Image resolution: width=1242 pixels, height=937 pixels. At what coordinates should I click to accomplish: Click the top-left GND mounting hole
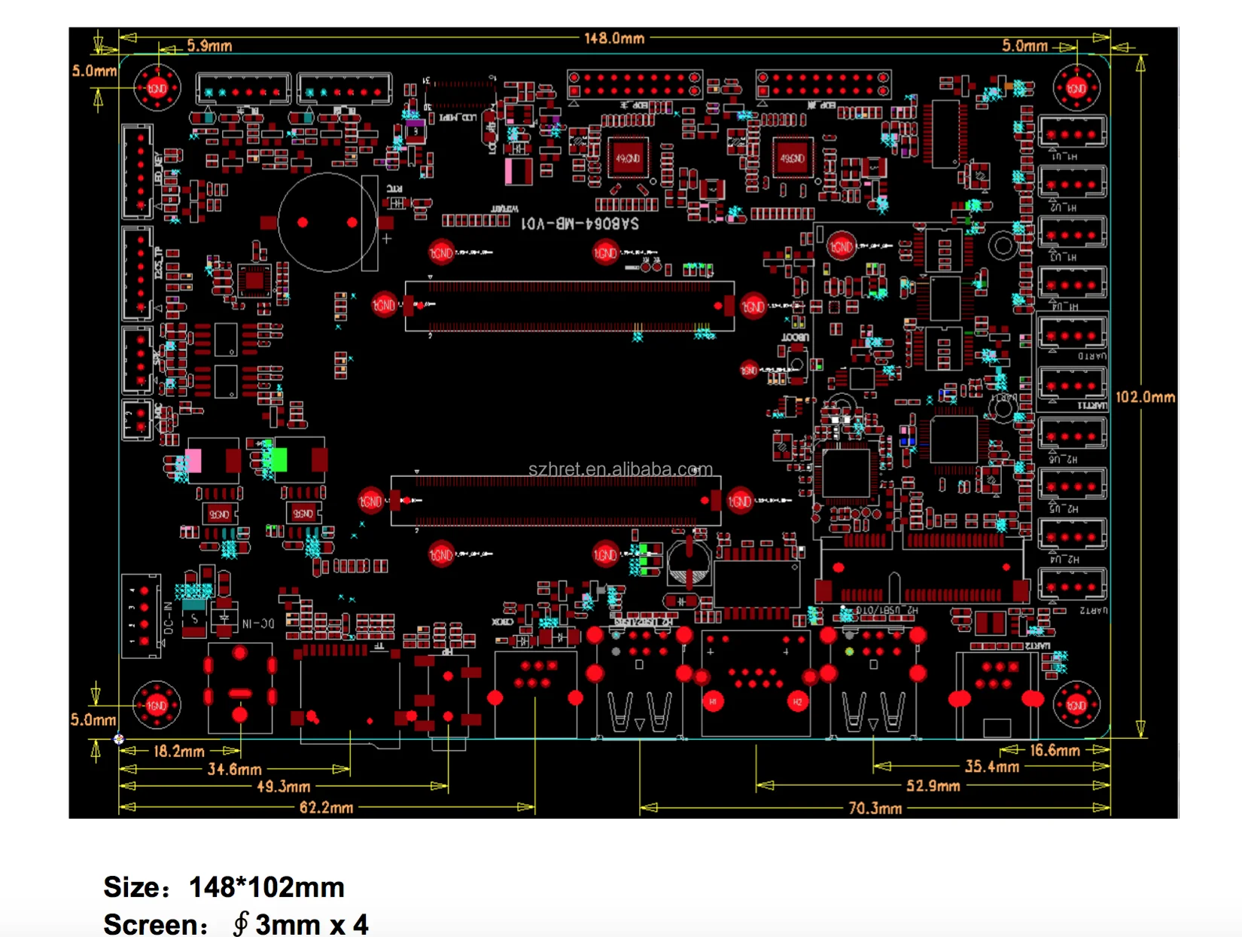(157, 88)
